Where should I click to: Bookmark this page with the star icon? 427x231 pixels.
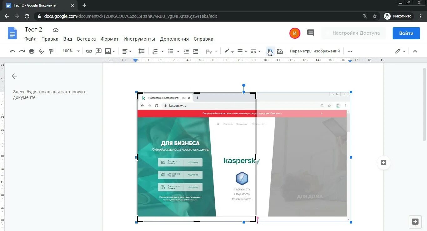pyautogui.click(x=375, y=16)
